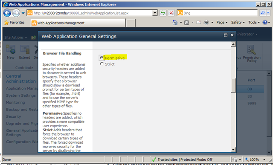273x165 pixels.
Task: Open the search provider dropdown arrow
Action: (x=268, y=13)
